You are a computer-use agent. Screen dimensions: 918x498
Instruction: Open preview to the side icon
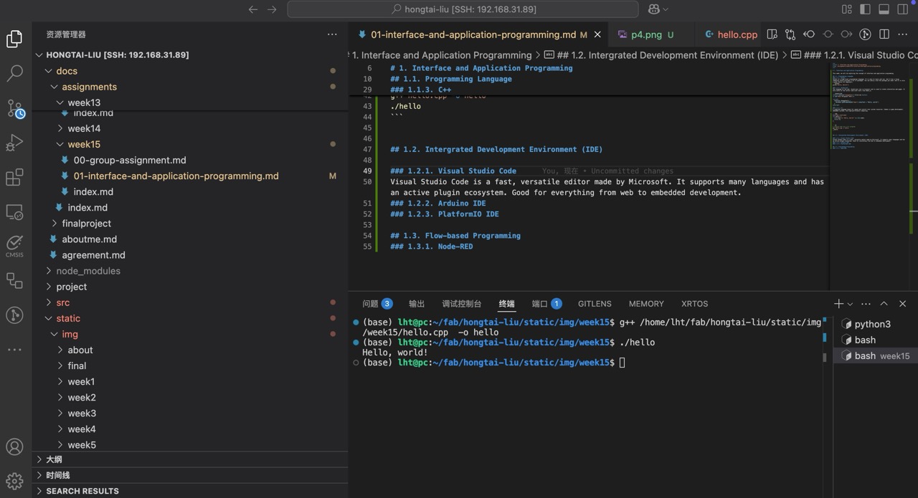772,34
